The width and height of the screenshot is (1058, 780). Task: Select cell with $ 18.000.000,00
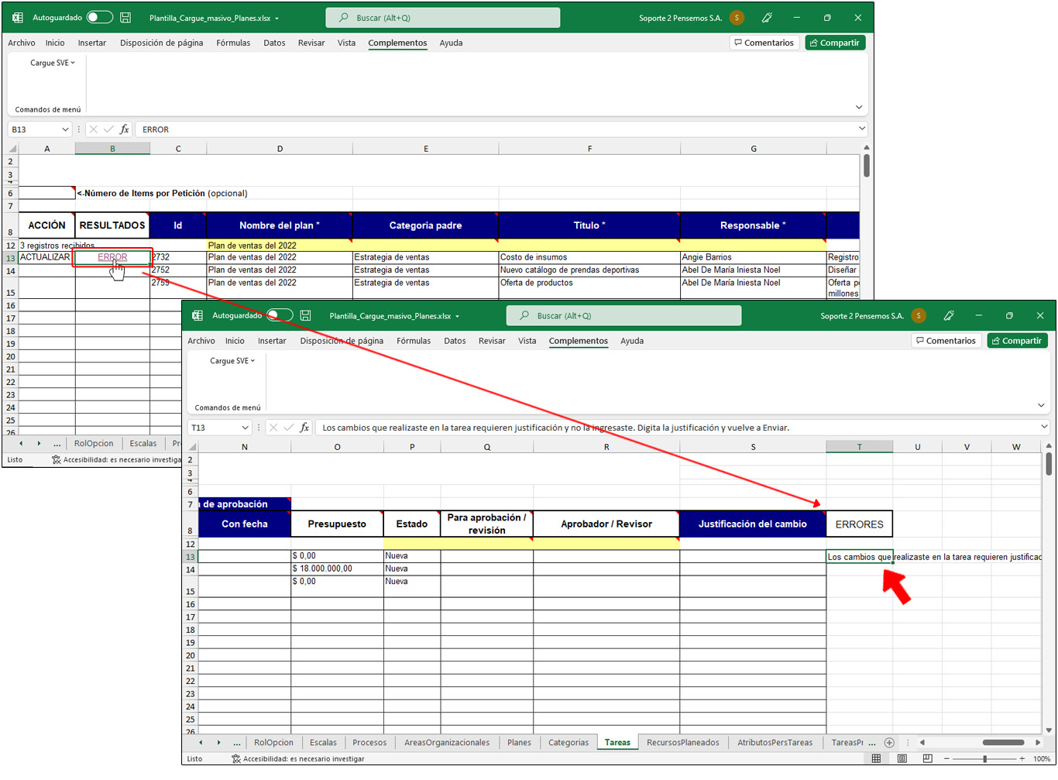coord(337,569)
